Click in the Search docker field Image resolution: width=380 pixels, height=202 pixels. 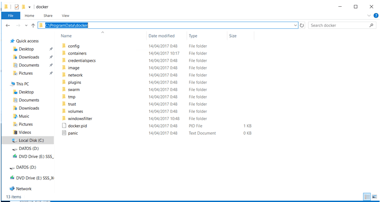point(338,26)
